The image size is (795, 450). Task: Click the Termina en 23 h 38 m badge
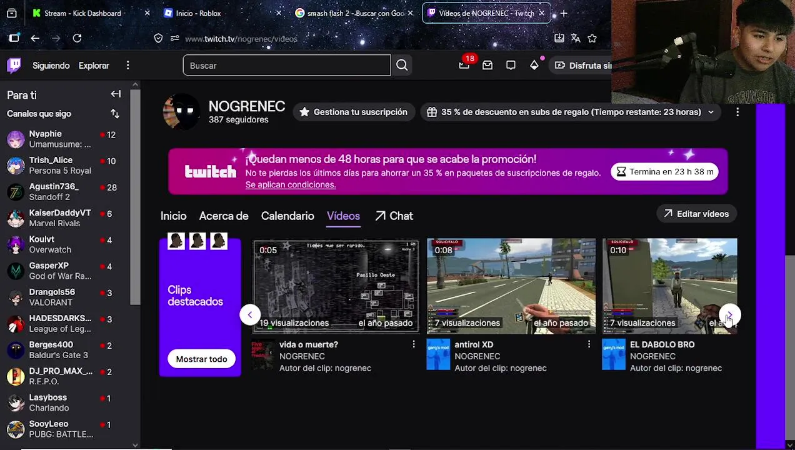(665, 172)
